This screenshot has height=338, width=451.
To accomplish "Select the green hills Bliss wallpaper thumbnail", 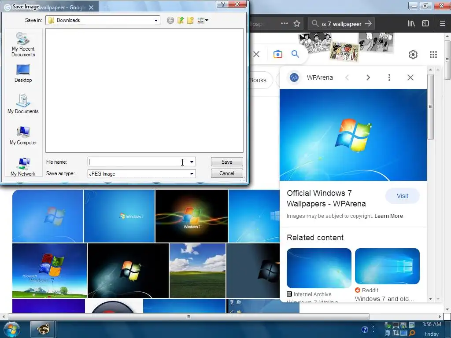I will pos(198,271).
